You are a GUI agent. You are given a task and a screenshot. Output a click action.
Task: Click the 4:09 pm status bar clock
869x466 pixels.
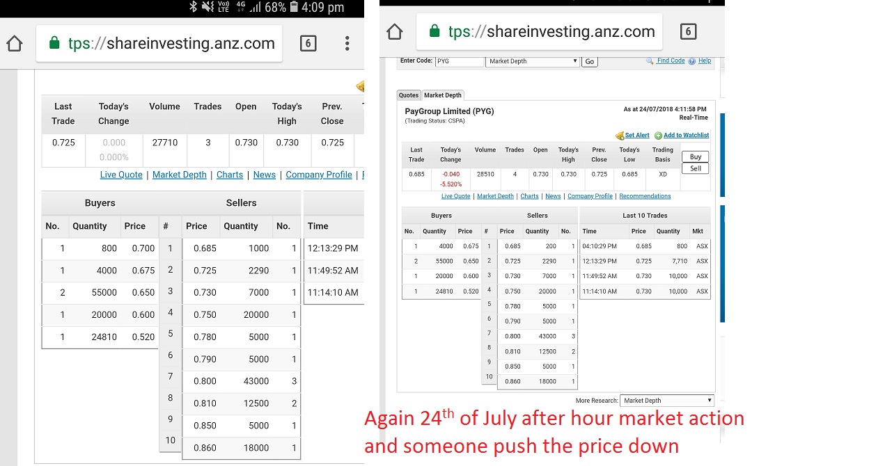pyautogui.click(x=323, y=8)
